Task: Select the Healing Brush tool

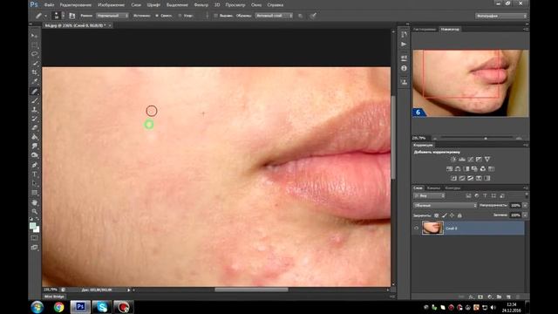Action: pyautogui.click(x=34, y=92)
